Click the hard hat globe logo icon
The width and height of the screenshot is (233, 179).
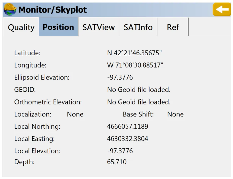click(10, 10)
